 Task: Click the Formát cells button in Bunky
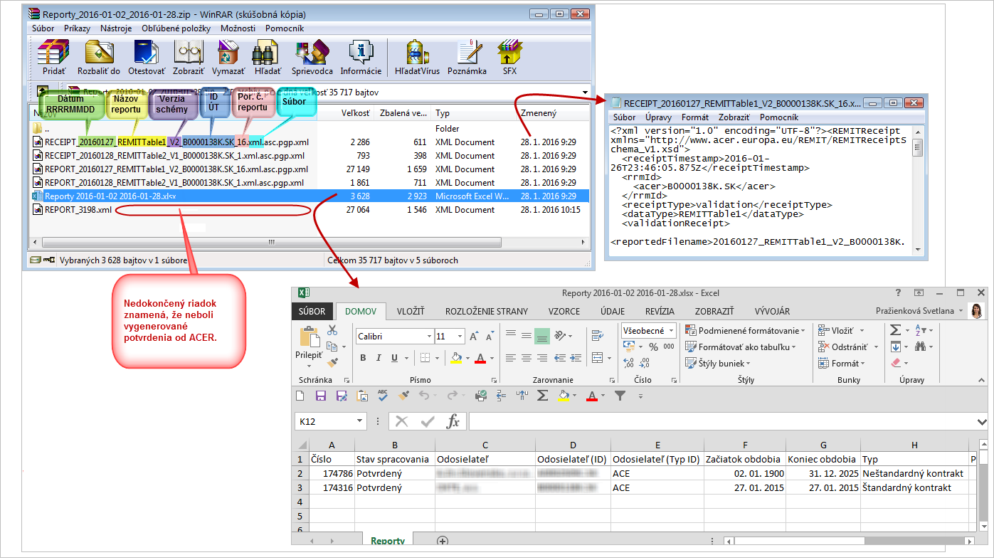point(843,364)
